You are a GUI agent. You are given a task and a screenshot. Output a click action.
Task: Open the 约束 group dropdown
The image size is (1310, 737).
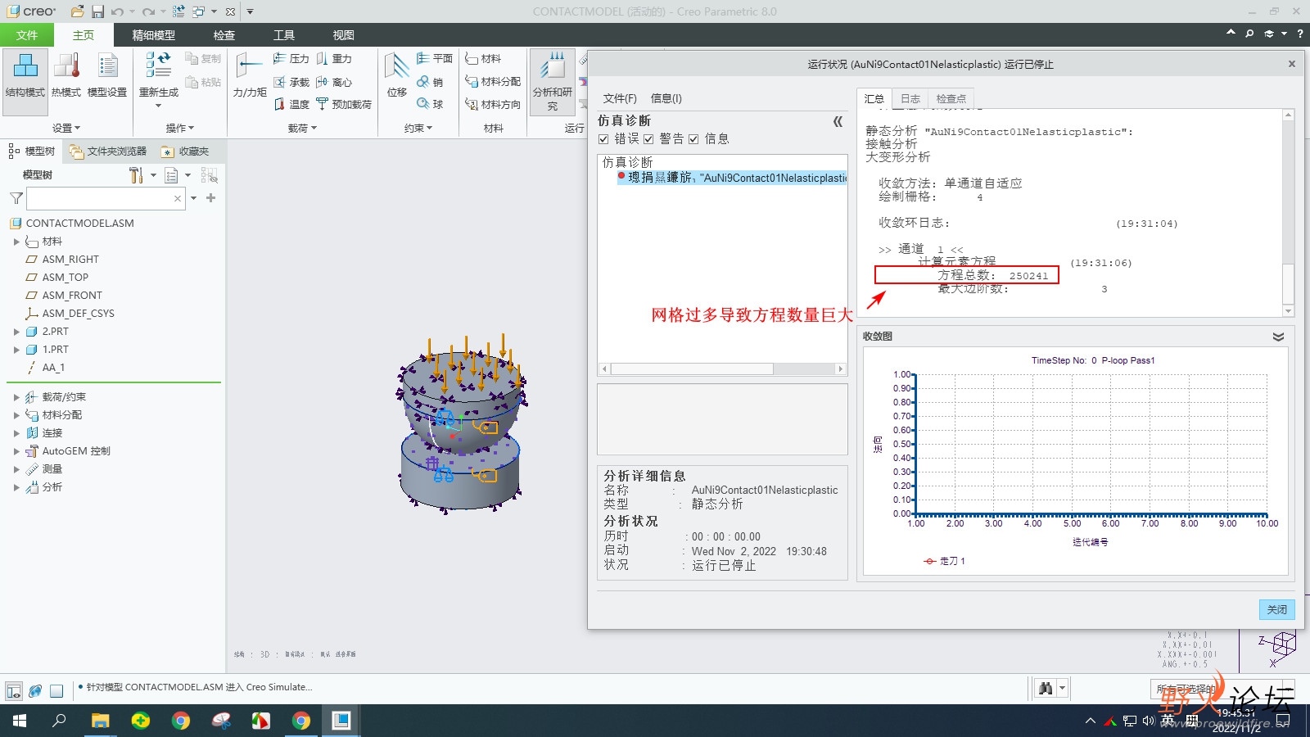418,128
